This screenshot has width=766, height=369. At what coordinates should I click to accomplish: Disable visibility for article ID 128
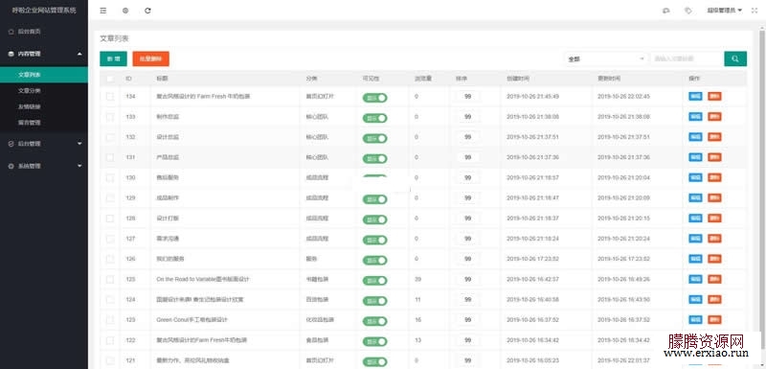pos(374,219)
